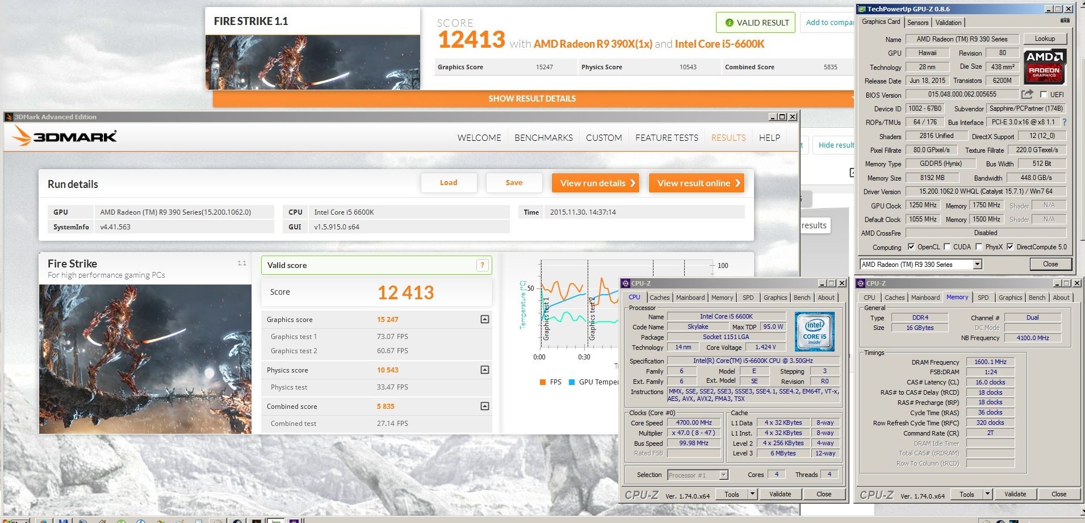Toggle the PhysX computing checkbox
1085x523 pixels.
tap(979, 246)
